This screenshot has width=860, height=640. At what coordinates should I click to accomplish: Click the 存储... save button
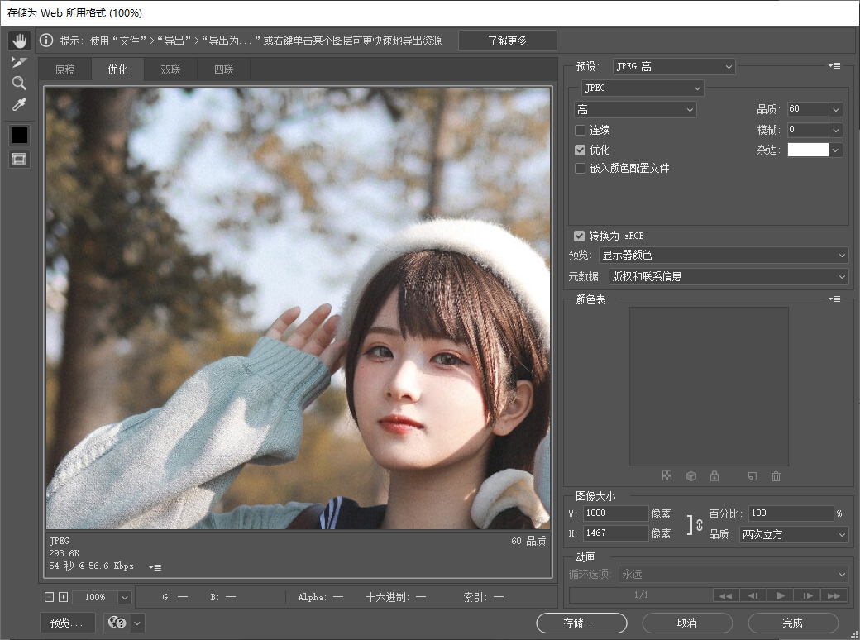(x=580, y=623)
